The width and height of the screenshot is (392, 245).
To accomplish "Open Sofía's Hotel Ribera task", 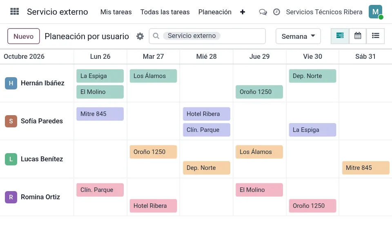I will 207,114.
